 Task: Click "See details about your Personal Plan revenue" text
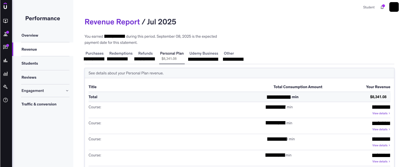[126, 73]
